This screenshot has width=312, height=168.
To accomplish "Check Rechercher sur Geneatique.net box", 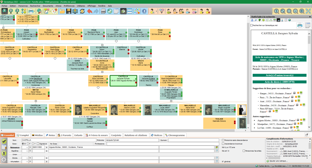I will pos(252,25).
